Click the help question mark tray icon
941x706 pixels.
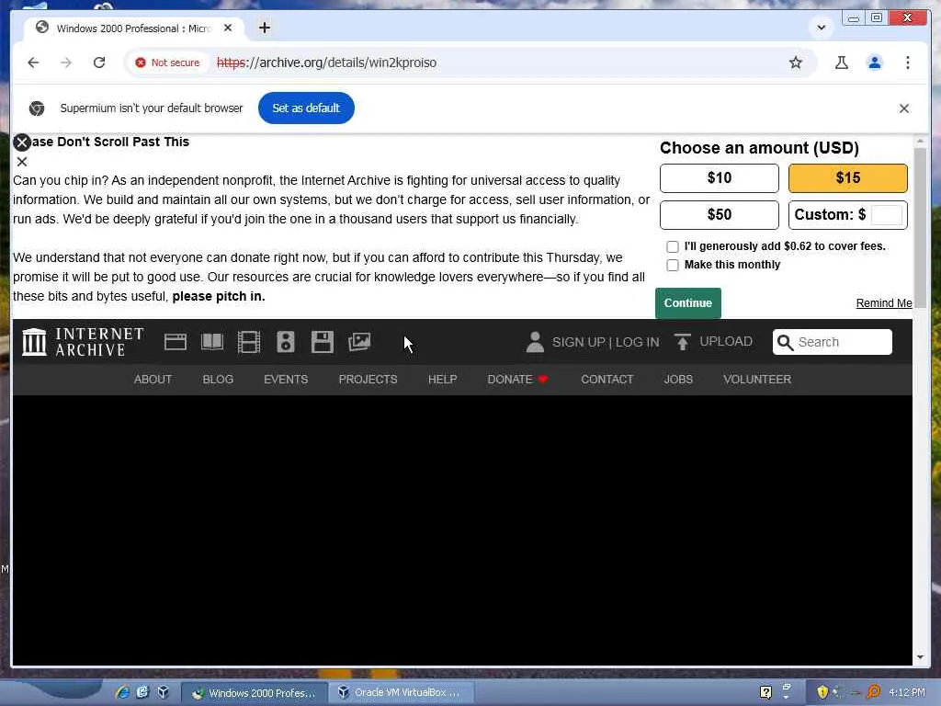765,693
